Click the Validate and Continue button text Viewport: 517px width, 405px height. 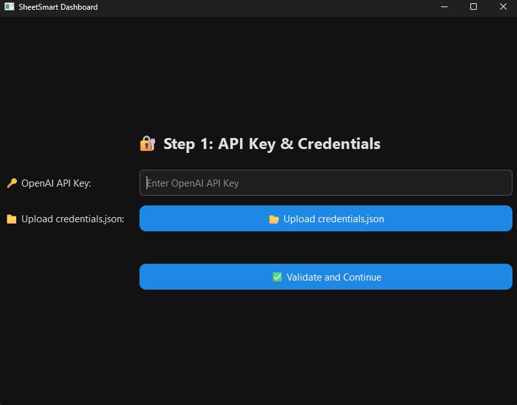pyautogui.click(x=334, y=277)
